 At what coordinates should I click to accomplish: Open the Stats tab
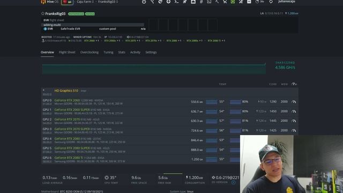pos(122,53)
